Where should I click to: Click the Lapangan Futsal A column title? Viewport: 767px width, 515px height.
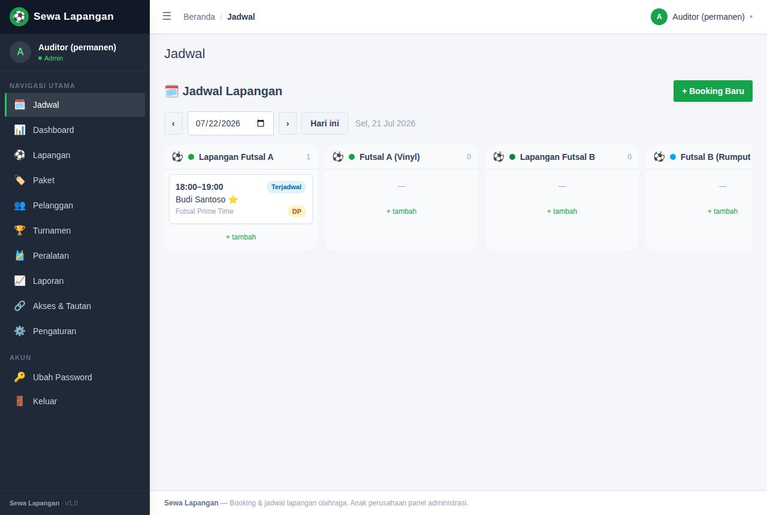(236, 157)
